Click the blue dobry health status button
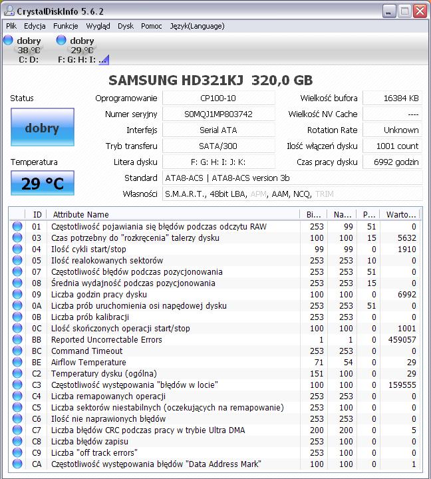 coord(43,127)
